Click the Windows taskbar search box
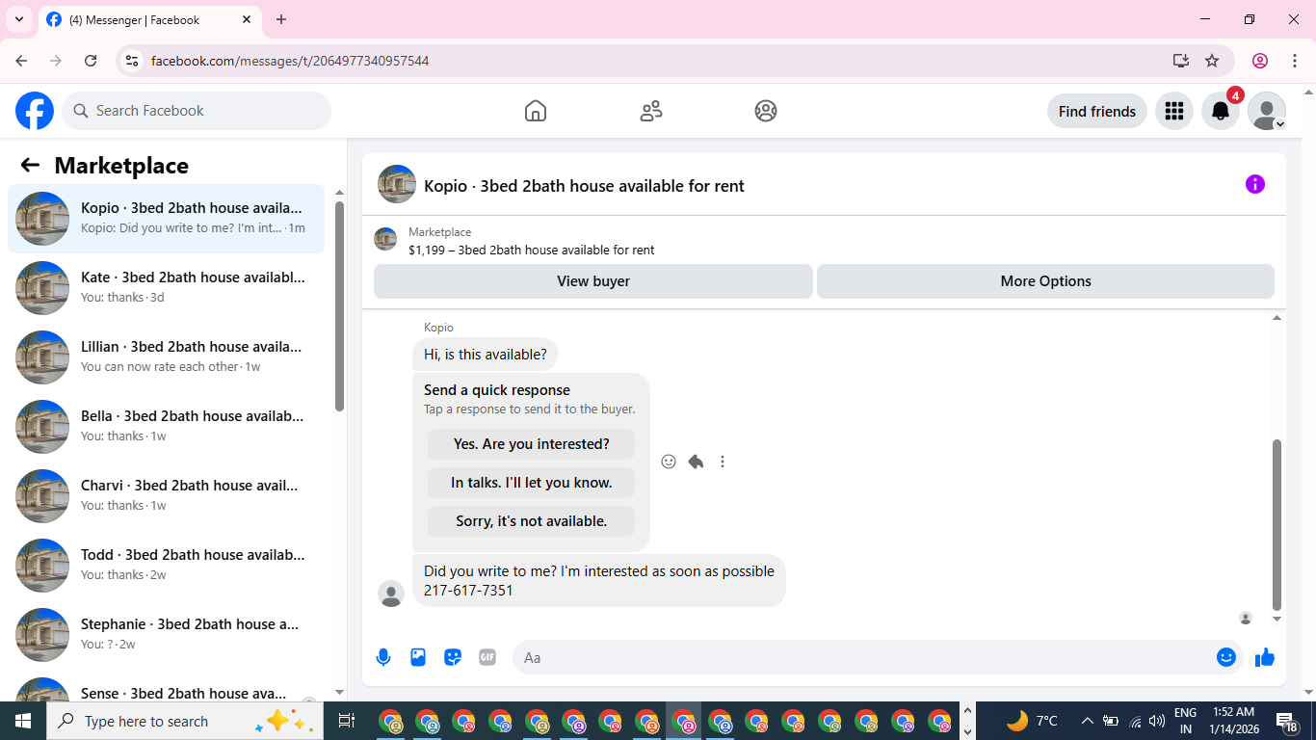 tap(185, 721)
